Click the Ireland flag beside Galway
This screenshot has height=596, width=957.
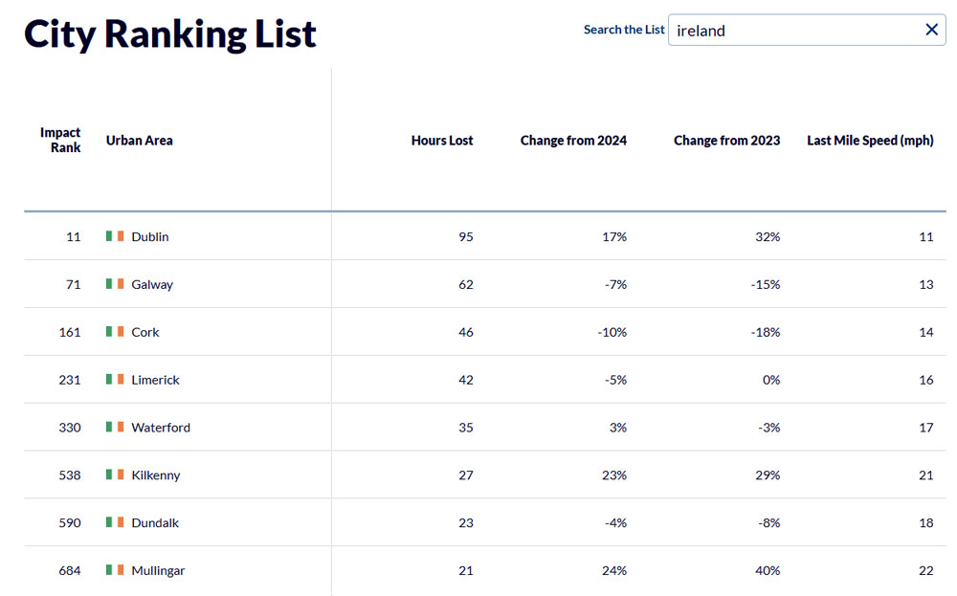click(115, 284)
